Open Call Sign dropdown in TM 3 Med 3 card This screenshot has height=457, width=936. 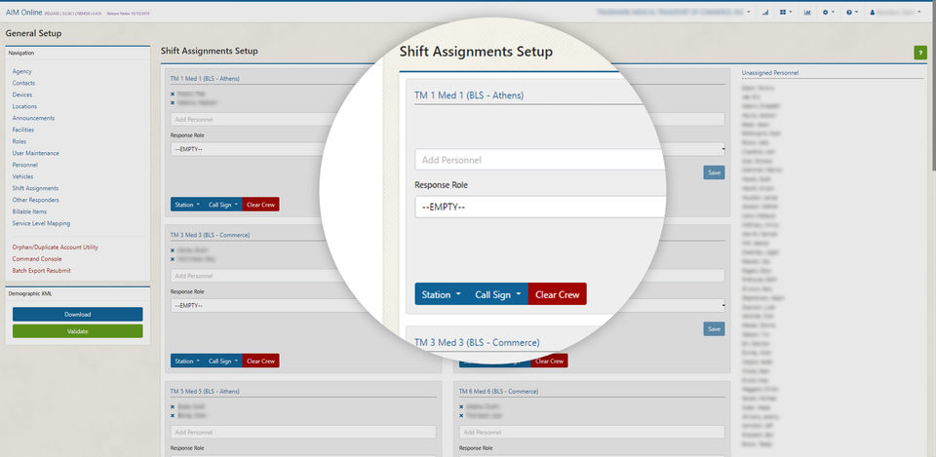point(223,361)
